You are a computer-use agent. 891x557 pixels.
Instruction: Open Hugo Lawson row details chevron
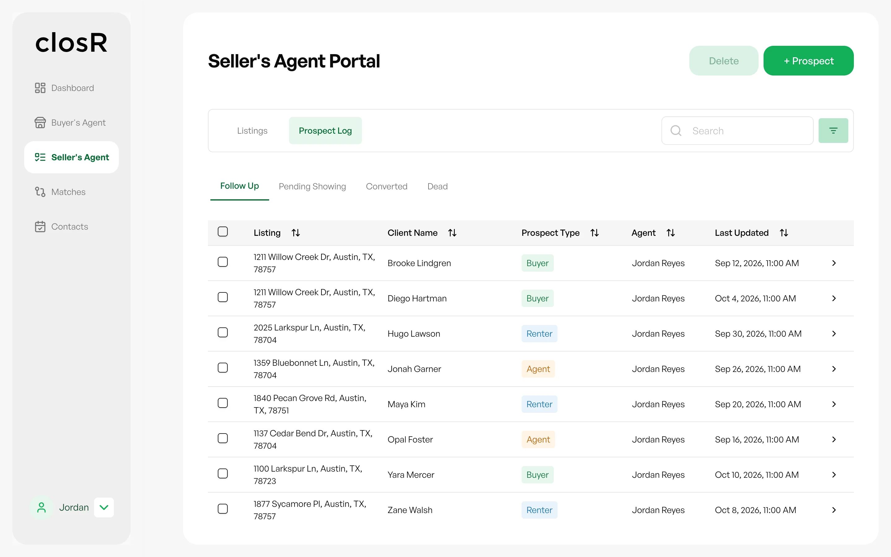834,334
